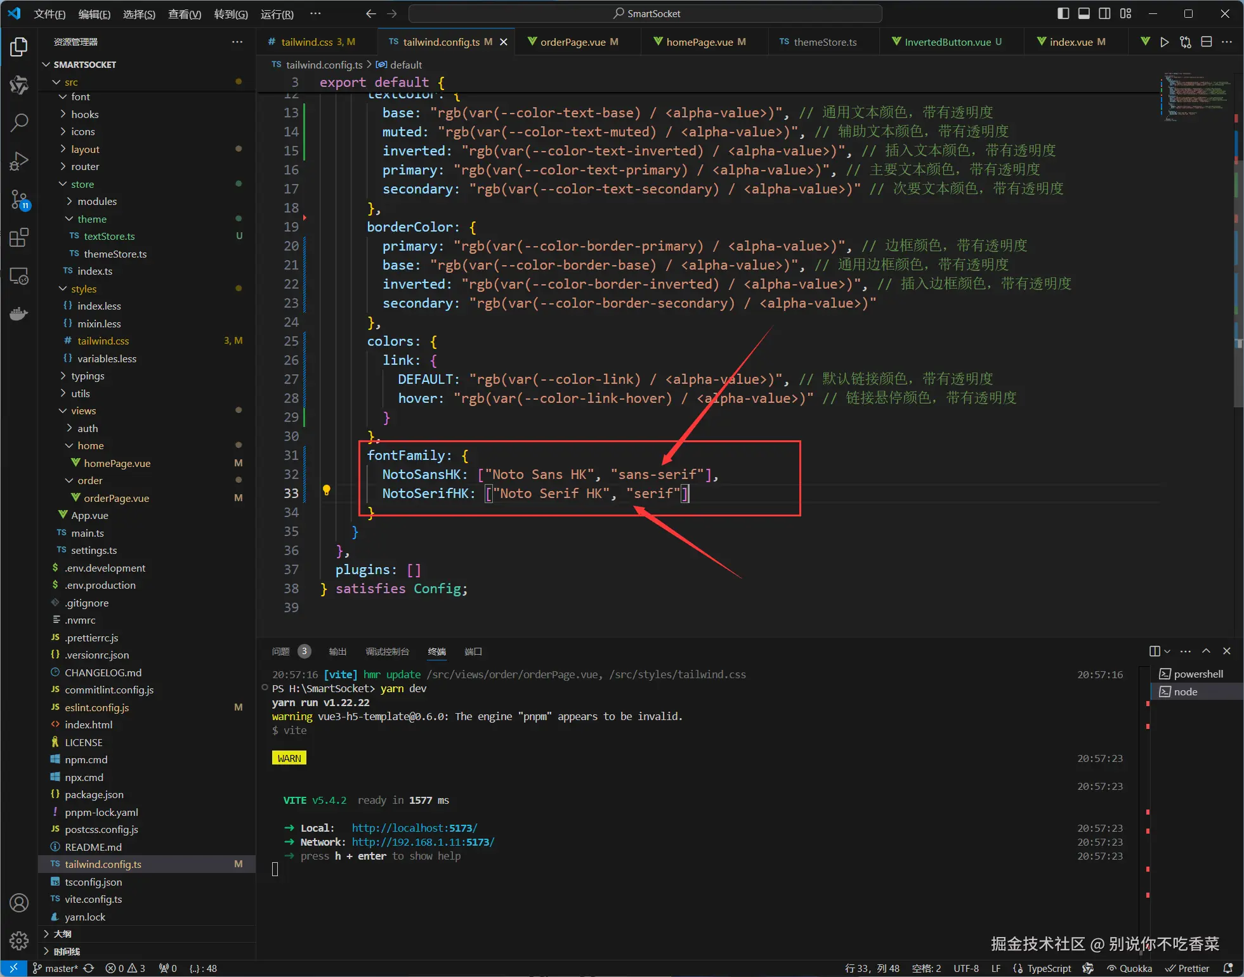The height and width of the screenshot is (977, 1244).
Task: Open Source Control view with 11 badge
Action: [x=19, y=200]
